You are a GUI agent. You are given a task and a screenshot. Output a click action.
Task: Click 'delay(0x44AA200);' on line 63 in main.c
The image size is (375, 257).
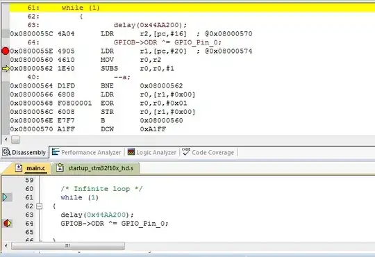(97, 215)
